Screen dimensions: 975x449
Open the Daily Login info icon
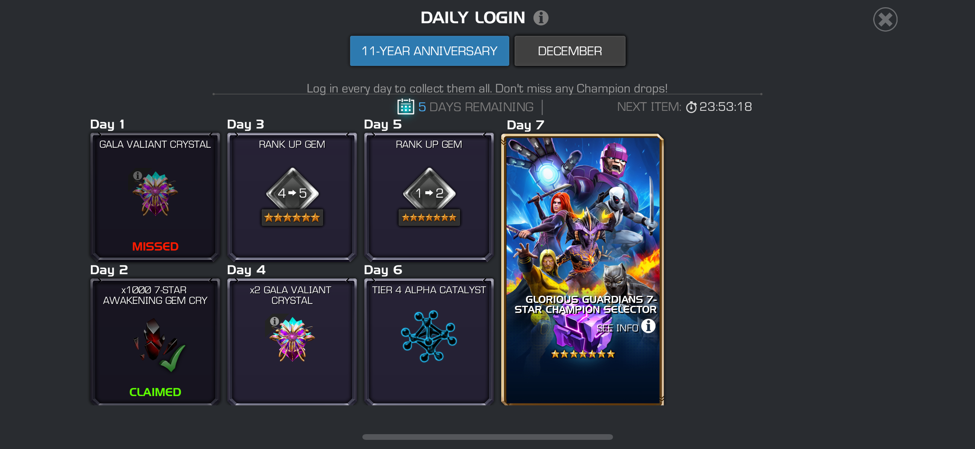click(541, 18)
